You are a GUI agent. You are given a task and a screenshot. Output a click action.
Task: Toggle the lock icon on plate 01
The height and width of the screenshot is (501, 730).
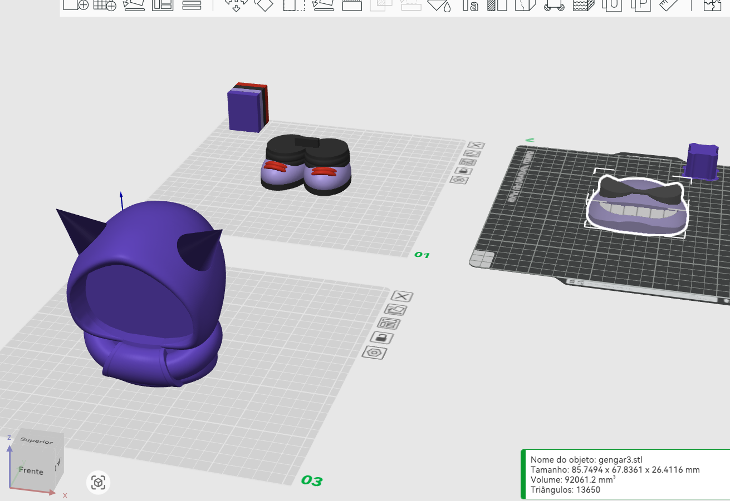pyautogui.click(x=463, y=171)
